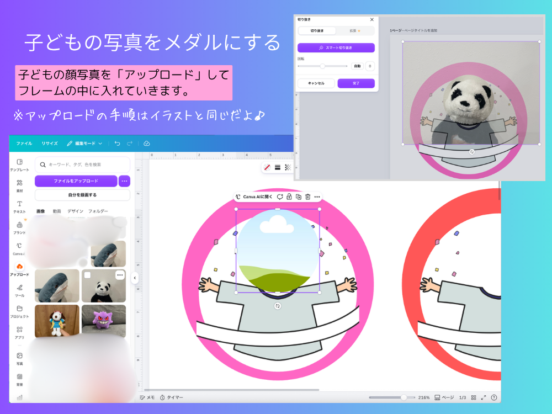Open the 素材 elements panel
Image resolution: width=552 pixels, height=414 pixels.
click(19, 186)
